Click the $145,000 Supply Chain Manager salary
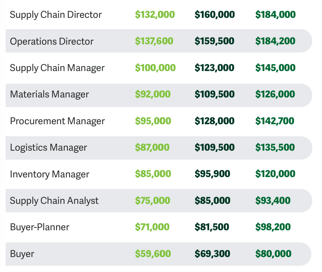Screen dimensions: 322x272 coord(275,68)
